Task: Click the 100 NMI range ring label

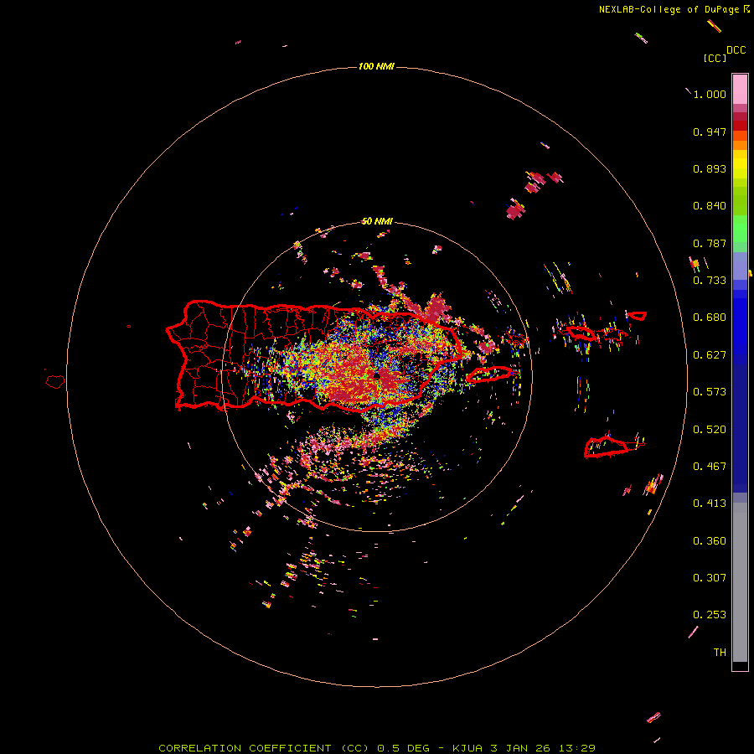Action: point(376,66)
